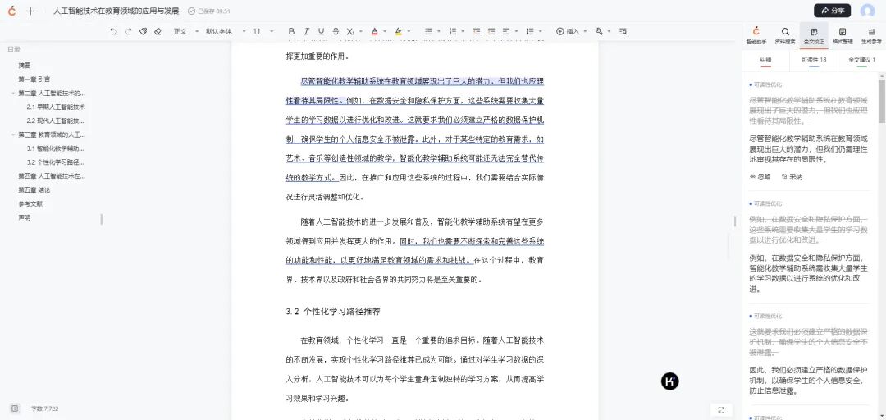Image resolution: width=886 pixels, height=420 pixels.
Task: Click the clear formatting eraser icon
Action: 158,32
